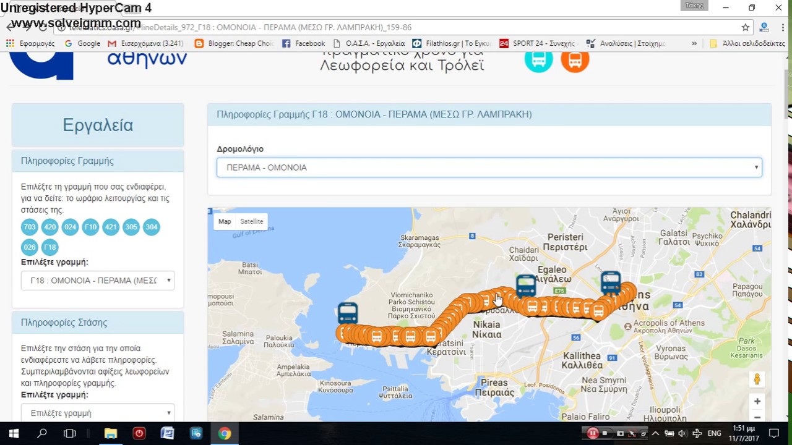
Task: Select line shortcut 703
Action: point(30,227)
